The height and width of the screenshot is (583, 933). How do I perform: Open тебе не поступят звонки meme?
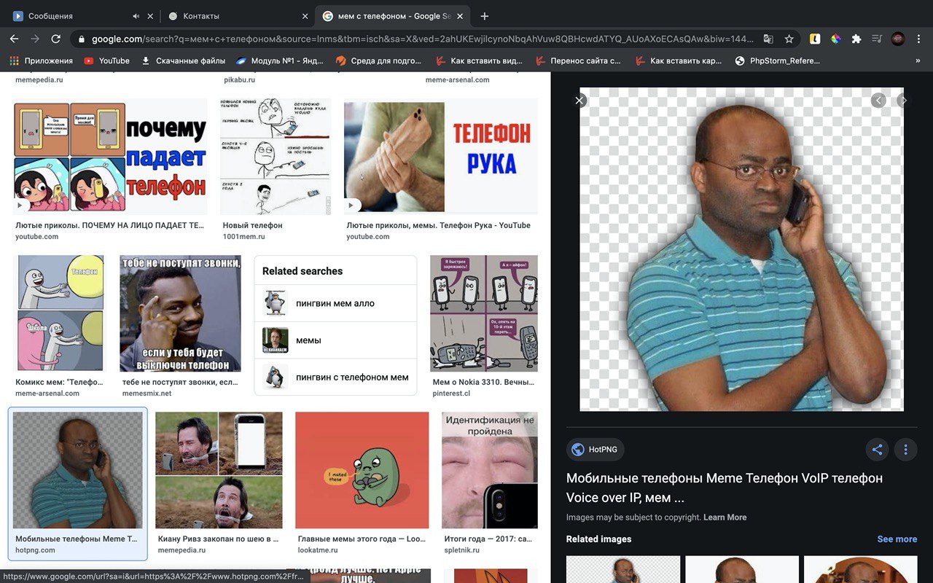coord(180,313)
